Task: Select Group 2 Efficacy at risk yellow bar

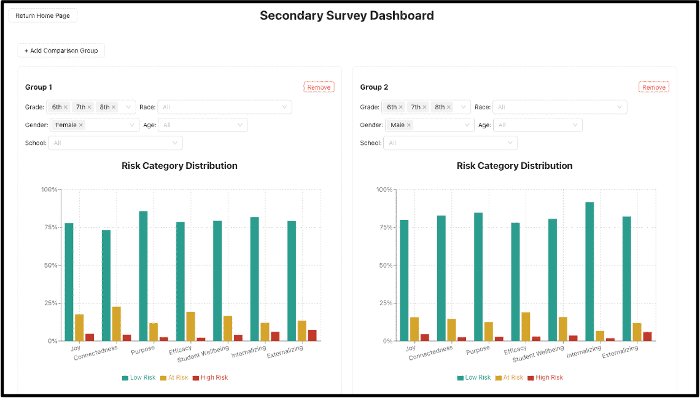Action: tap(526, 327)
